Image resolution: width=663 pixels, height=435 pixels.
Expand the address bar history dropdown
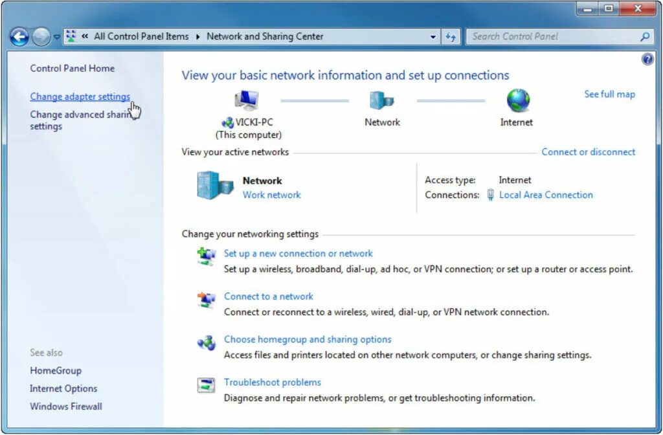(x=433, y=37)
